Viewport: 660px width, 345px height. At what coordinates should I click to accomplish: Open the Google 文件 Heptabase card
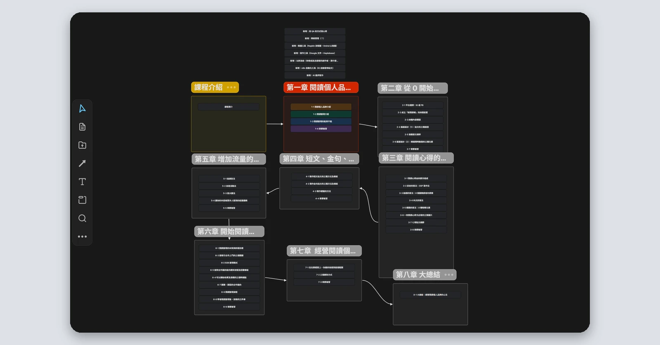(315, 53)
